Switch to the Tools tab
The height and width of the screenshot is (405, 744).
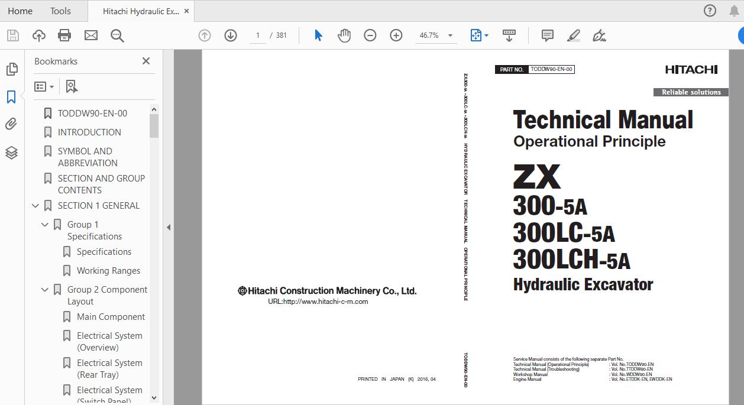(x=60, y=11)
